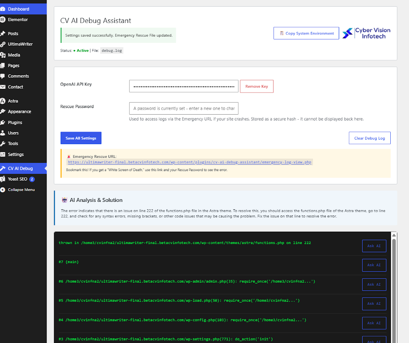409x343 pixels.
Task: Open the Yoast SEO menu
Action: click(x=23, y=179)
